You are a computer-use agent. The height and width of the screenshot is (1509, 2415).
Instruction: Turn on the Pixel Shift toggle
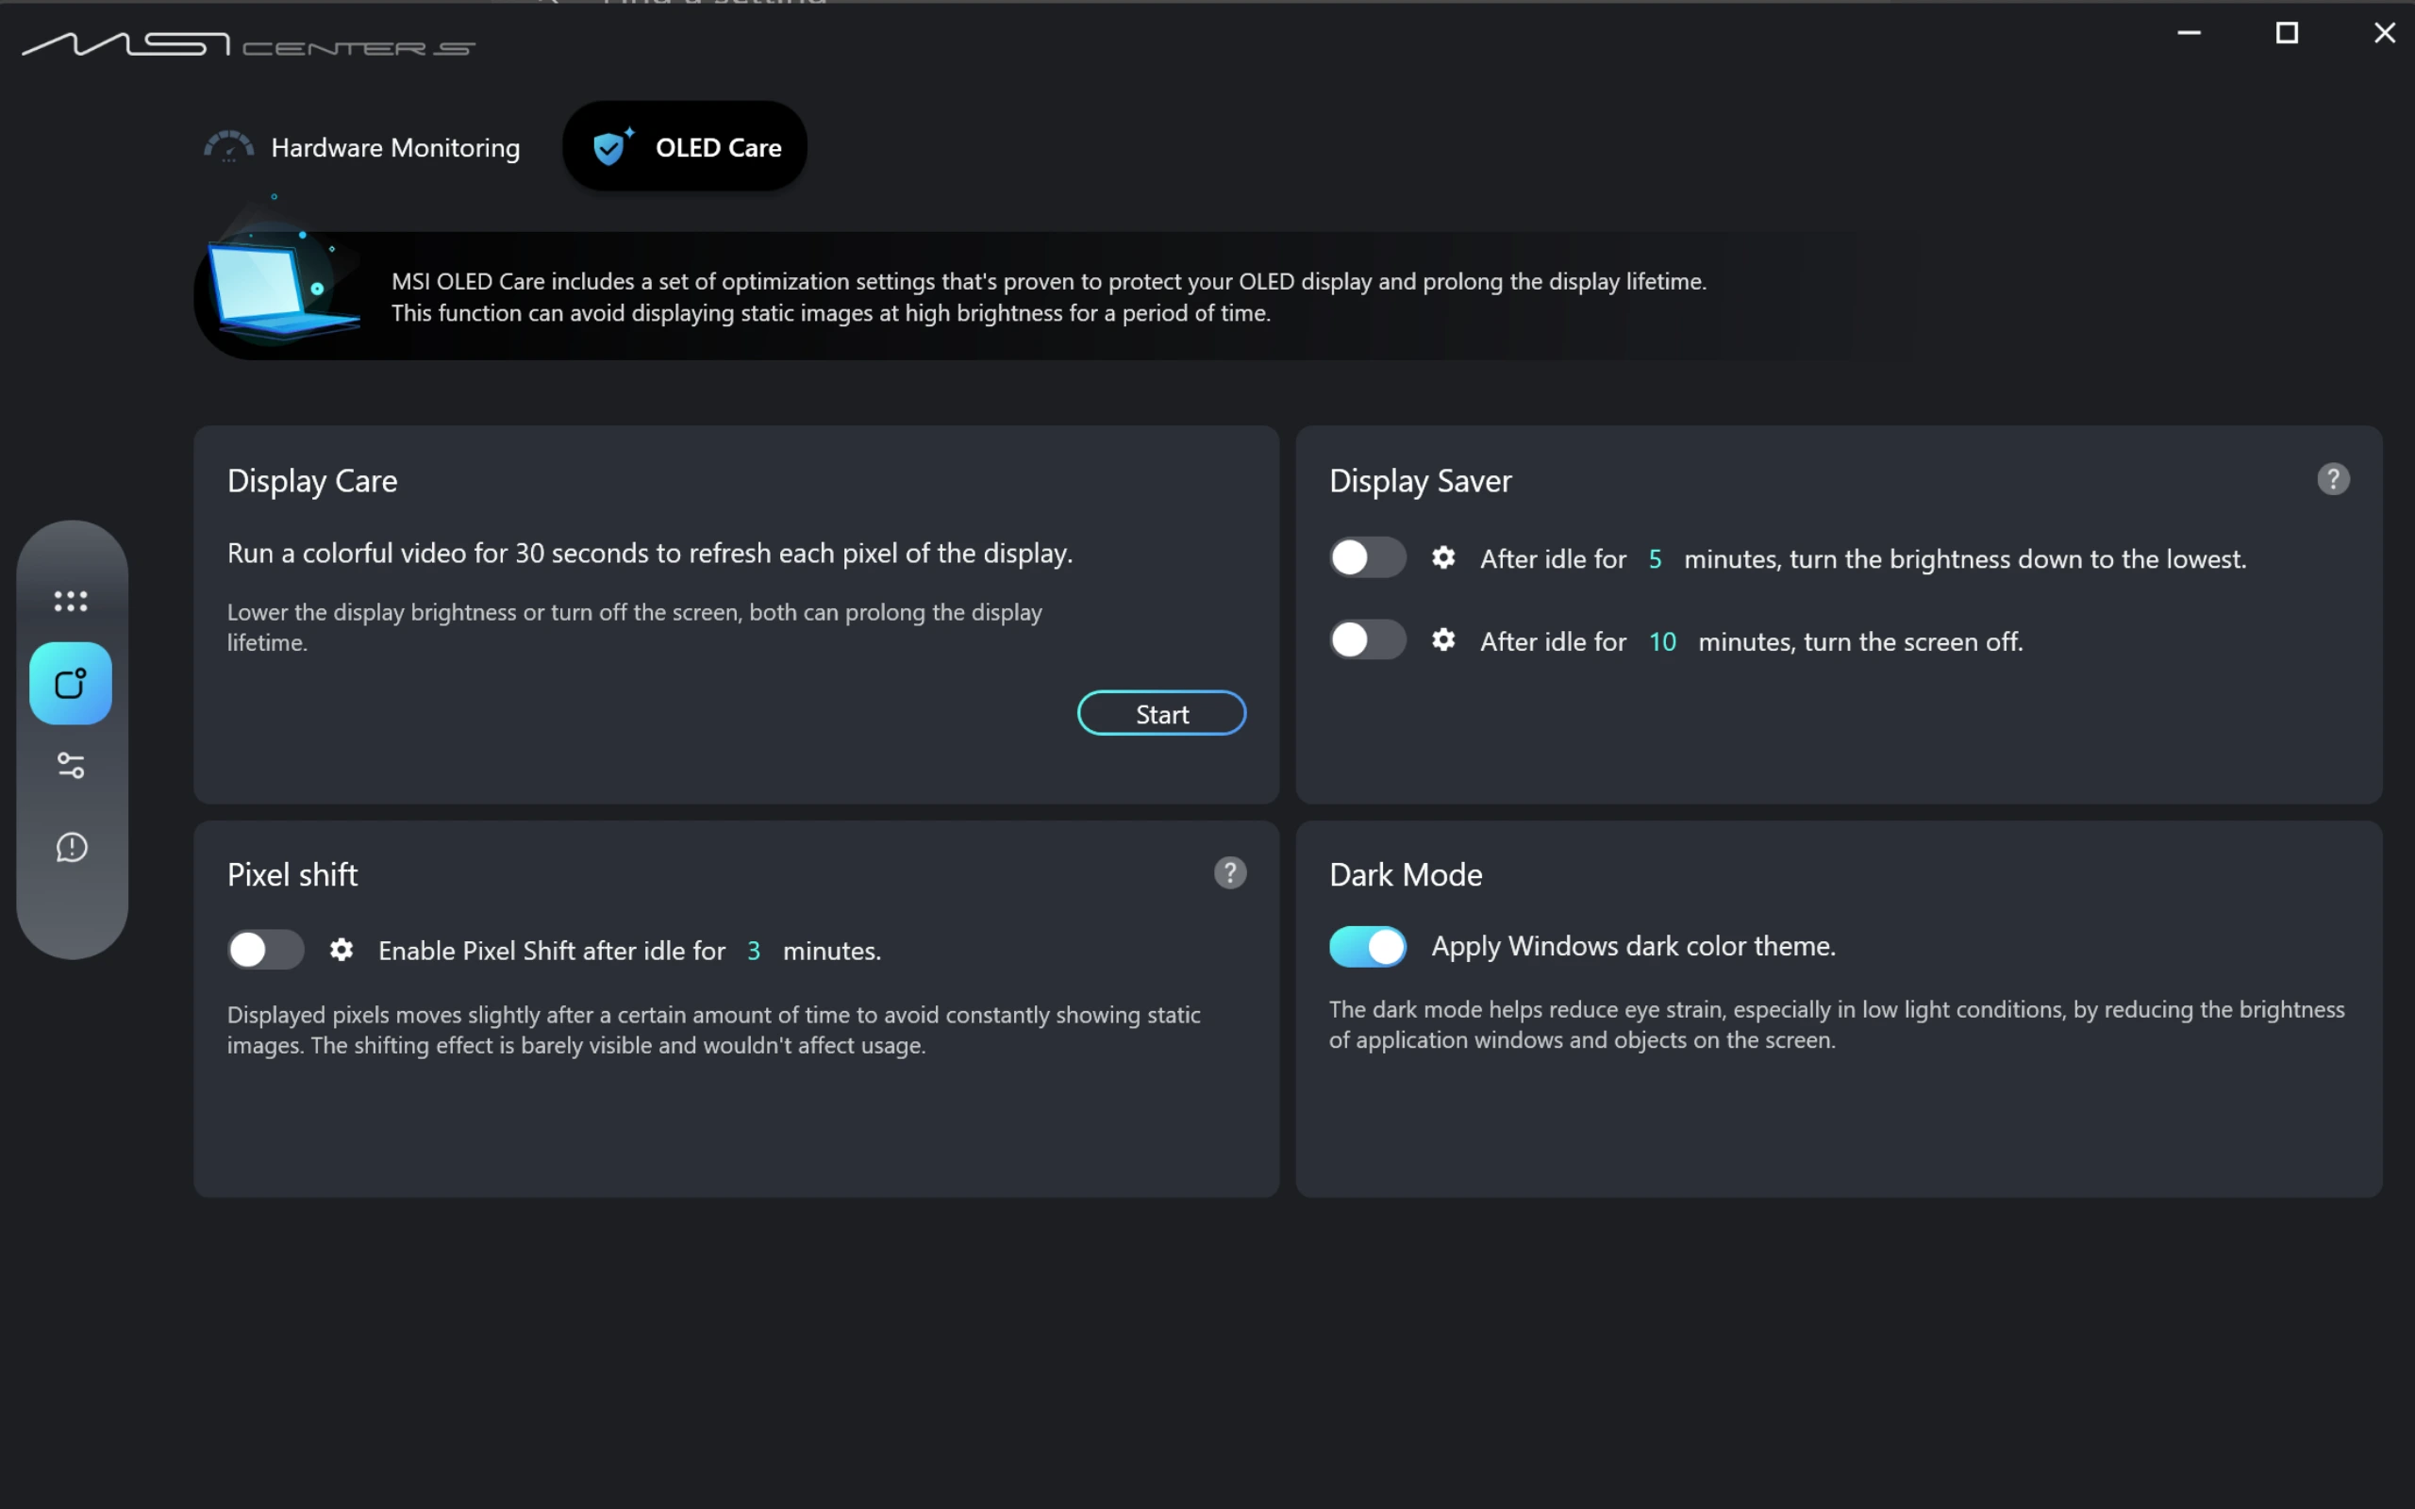[x=265, y=949]
